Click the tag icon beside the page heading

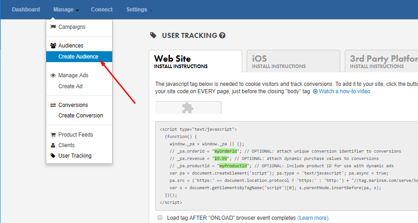point(153,35)
